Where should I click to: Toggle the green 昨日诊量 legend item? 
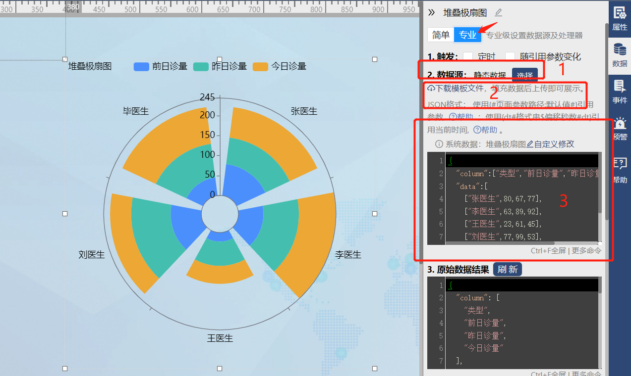220,66
